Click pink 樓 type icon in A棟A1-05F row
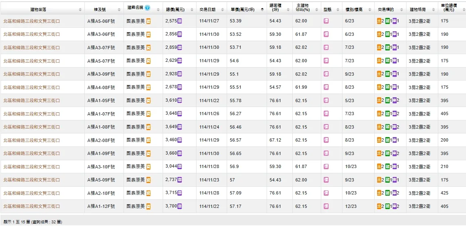This screenshot has height=227, width=466. click(326, 100)
